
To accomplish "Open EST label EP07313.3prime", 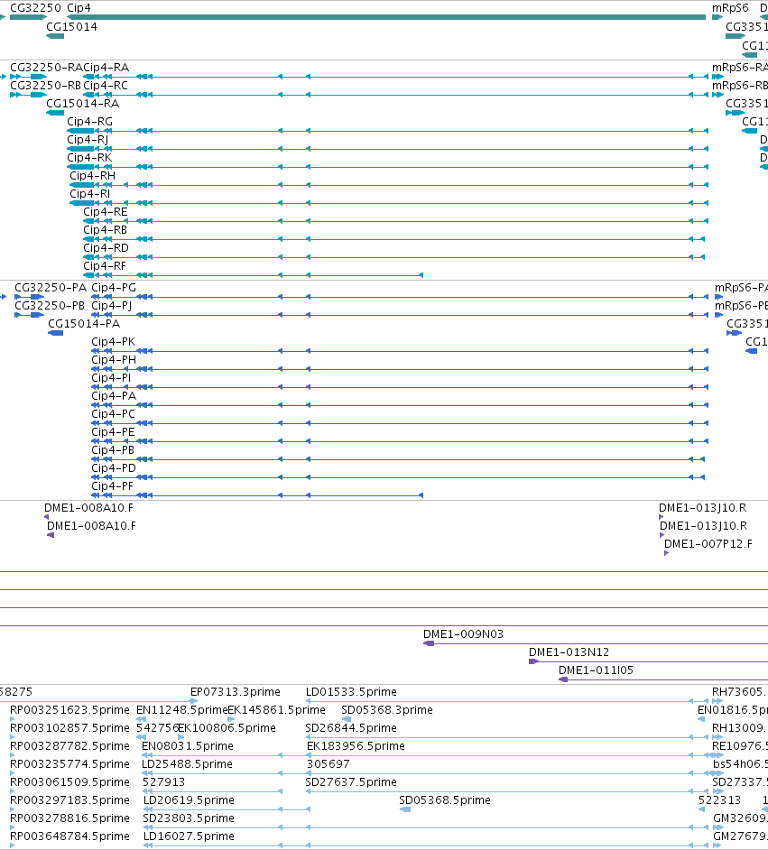I will [236, 692].
